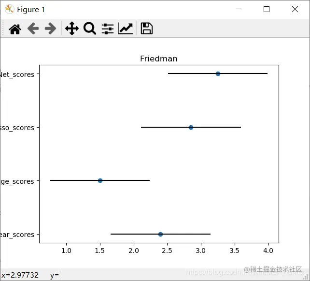
Task: Maximize the Figure 1 window
Action: coord(267,9)
